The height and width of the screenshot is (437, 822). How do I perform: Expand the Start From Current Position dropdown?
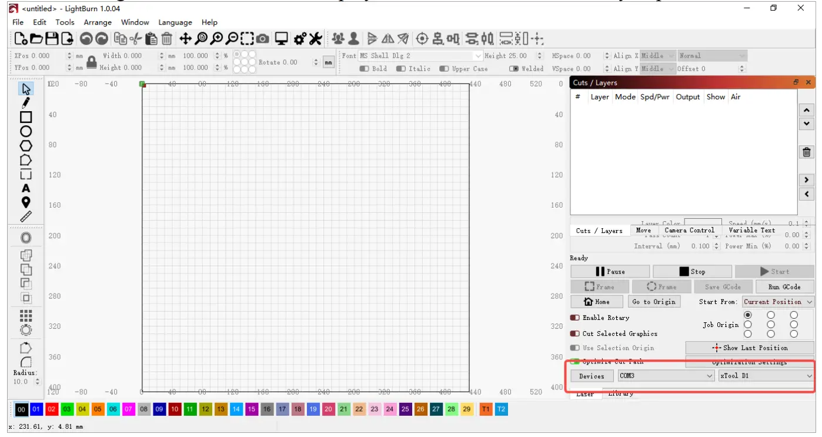tap(778, 302)
